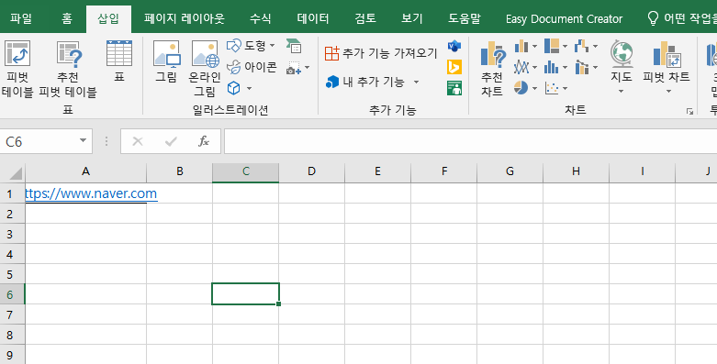Open the File (파일) tab
The height and width of the screenshot is (364, 717).
point(21,18)
